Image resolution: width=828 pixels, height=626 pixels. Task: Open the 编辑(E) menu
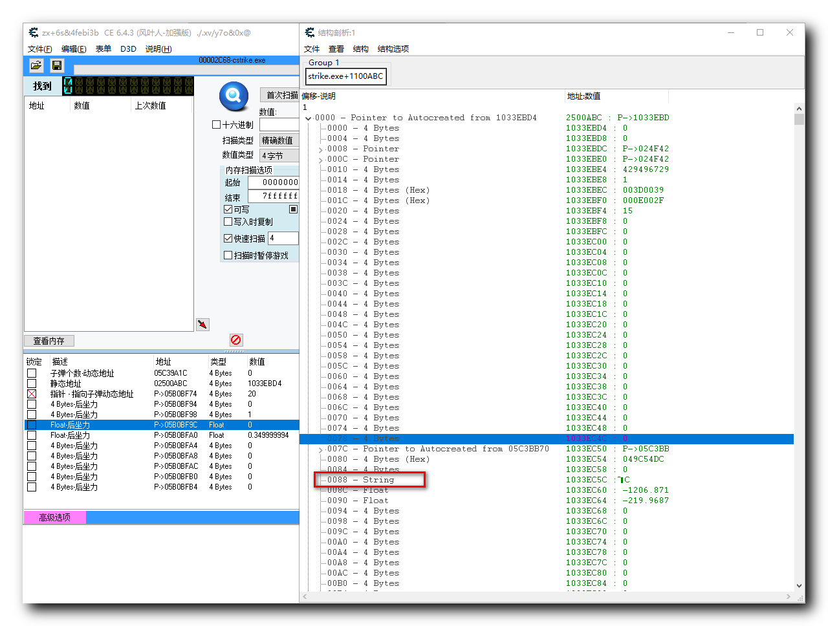click(x=74, y=49)
